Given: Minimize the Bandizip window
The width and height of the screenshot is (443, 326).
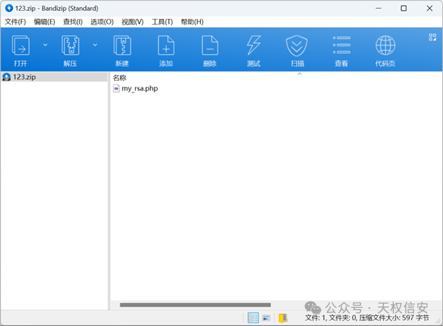Looking at the screenshot, I should coord(378,8).
